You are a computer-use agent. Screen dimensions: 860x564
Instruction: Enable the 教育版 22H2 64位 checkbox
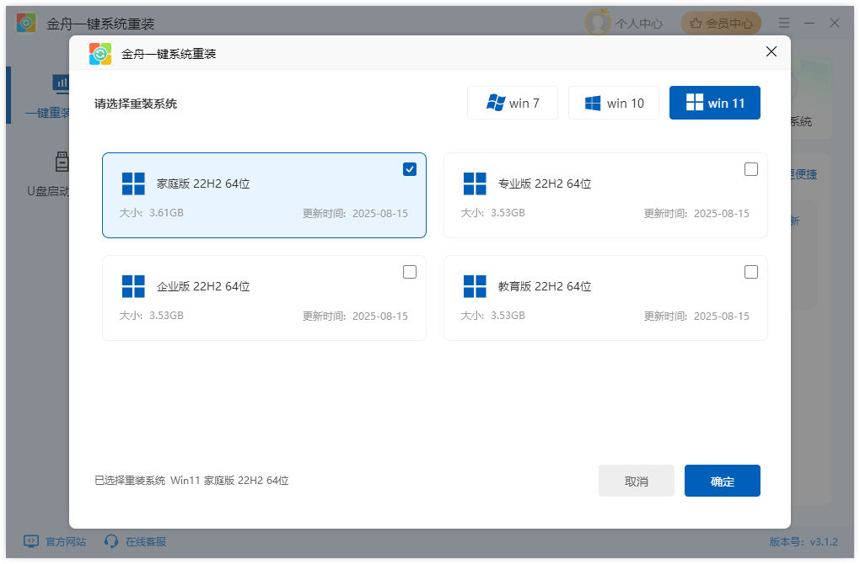coord(751,272)
